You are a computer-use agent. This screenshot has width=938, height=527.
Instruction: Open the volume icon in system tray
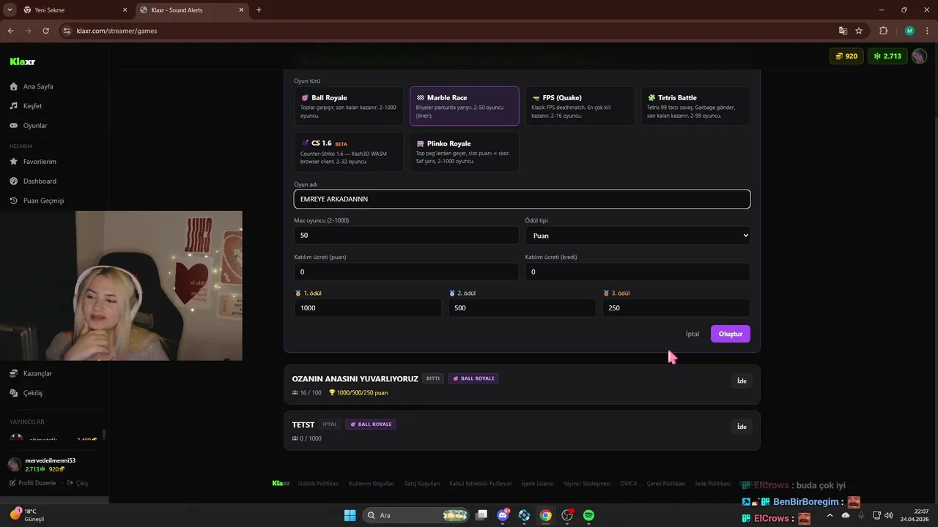point(889,515)
